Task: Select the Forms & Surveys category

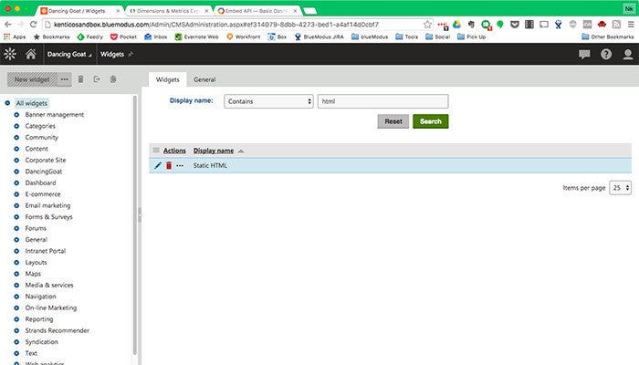Action: pos(49,217)
